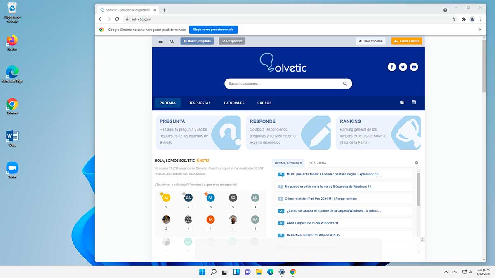Open the RESPONDE card
Image resolution: width=495 pixels, height=278 pixels.
288,132
